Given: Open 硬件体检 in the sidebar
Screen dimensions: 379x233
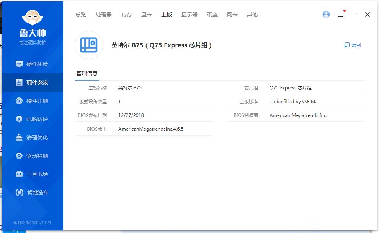Looking at the screenshot, I should (x=33, y=64).
